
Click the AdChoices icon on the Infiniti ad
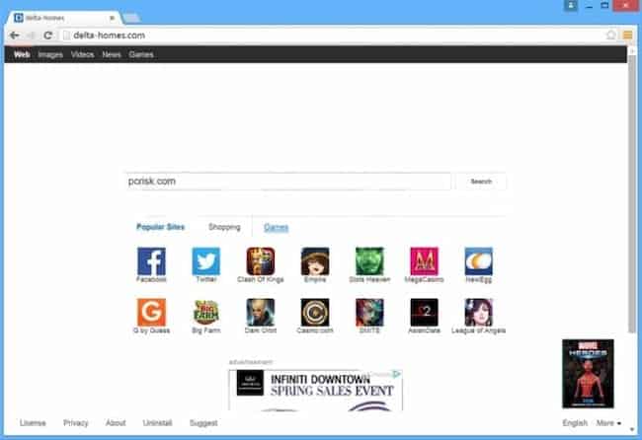[396, 374]
